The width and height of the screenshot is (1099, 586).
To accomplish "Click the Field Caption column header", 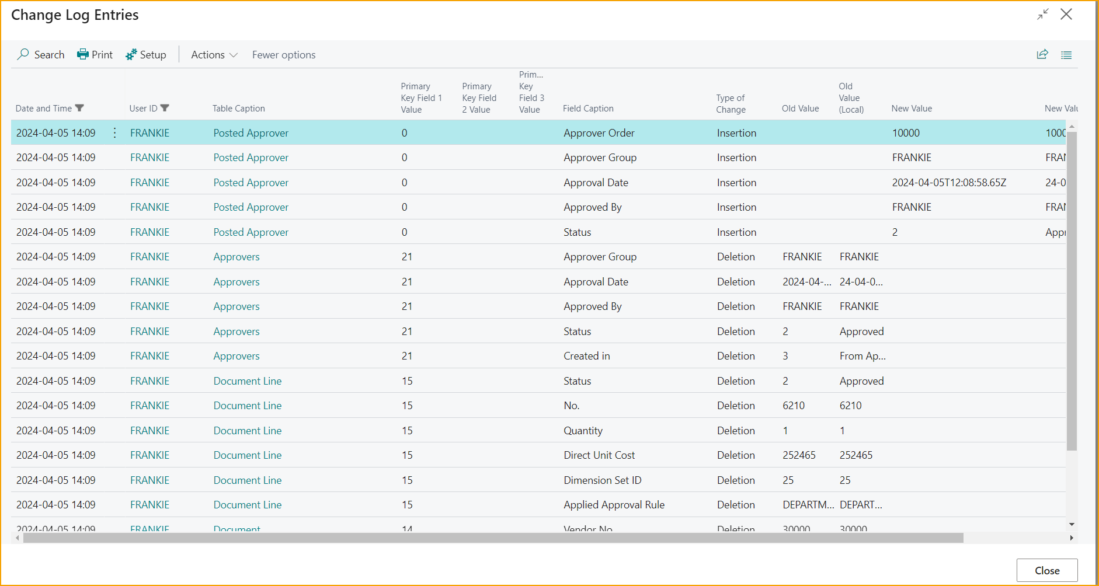I will [x=588, y=109].
